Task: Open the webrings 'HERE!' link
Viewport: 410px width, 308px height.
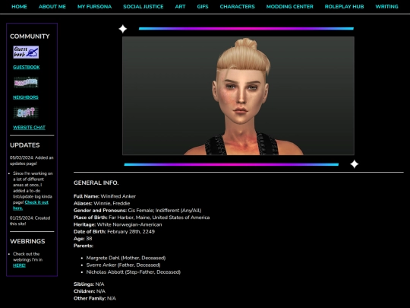Action: click(x=19, y=265)
